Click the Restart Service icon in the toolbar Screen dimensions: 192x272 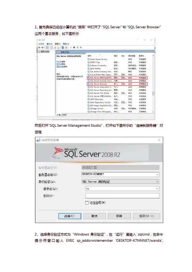pos(81,47)
